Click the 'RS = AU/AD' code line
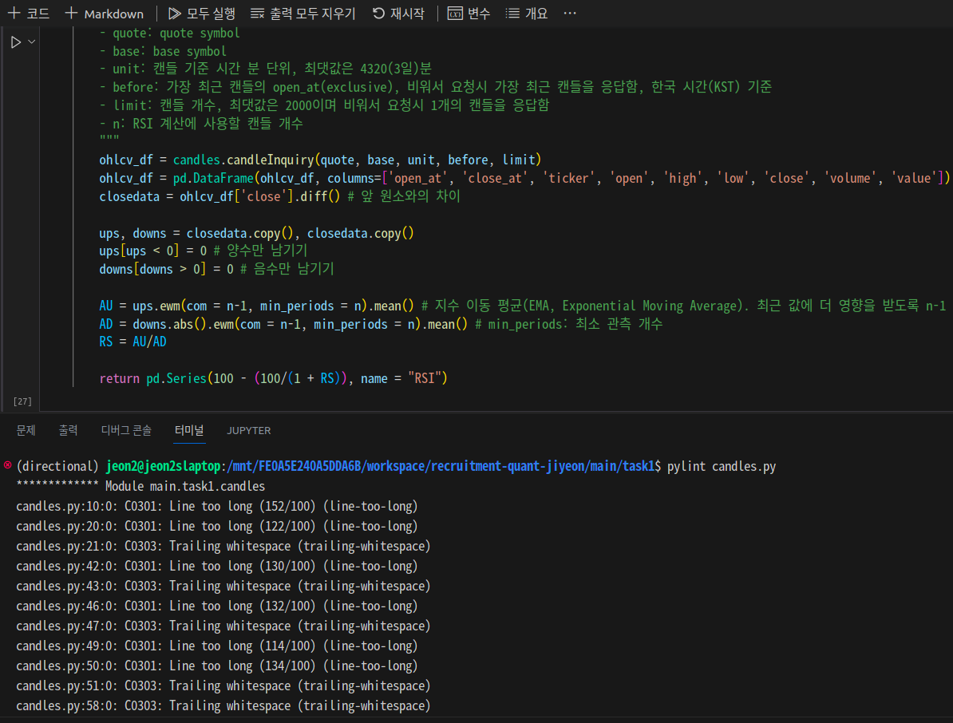 pyautogui.click(x=132, y=342)
